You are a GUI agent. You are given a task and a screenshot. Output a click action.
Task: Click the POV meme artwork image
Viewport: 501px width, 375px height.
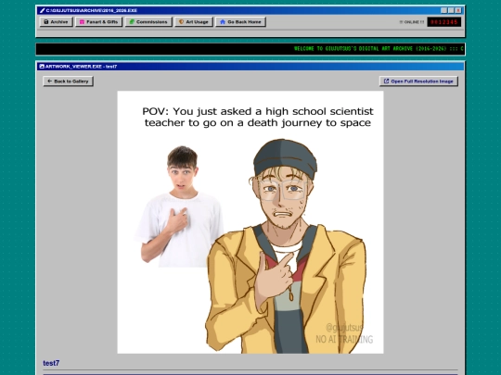[250, 222]
